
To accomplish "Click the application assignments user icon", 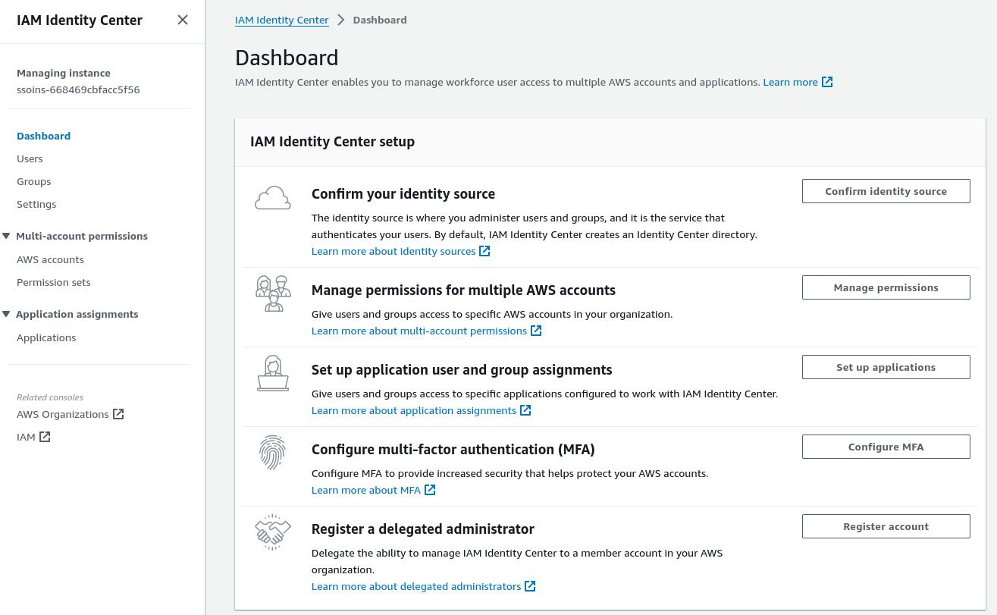I will tap(272, 372).
